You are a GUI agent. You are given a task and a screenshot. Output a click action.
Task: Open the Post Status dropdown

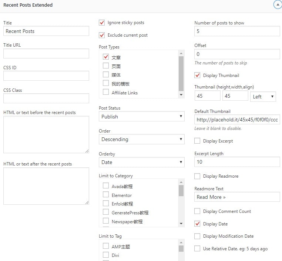[x=141, y=117]
